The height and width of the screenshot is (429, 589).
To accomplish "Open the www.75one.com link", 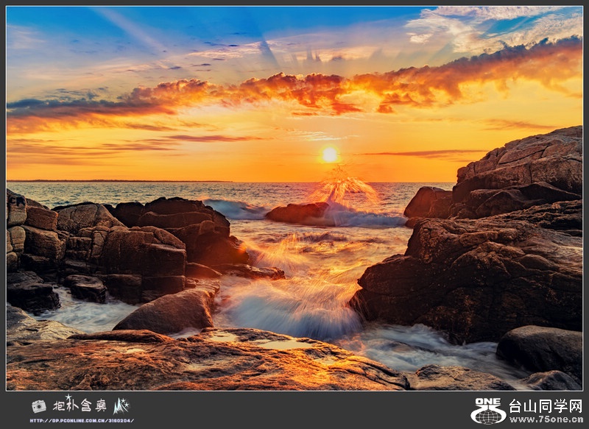I will (546, 419).
